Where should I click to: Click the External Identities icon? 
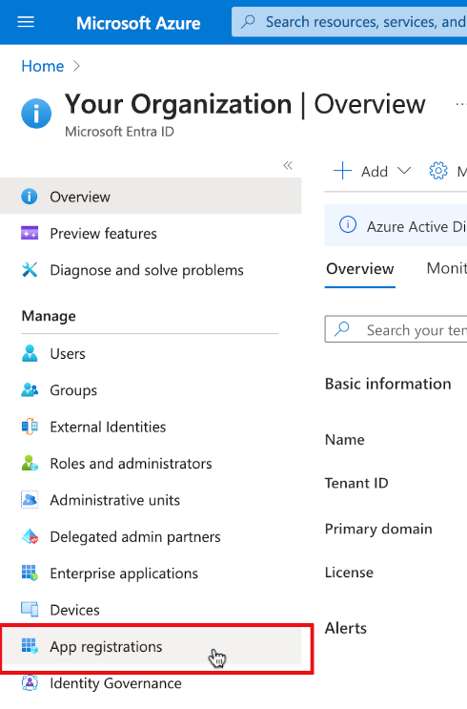pos(30,427)
